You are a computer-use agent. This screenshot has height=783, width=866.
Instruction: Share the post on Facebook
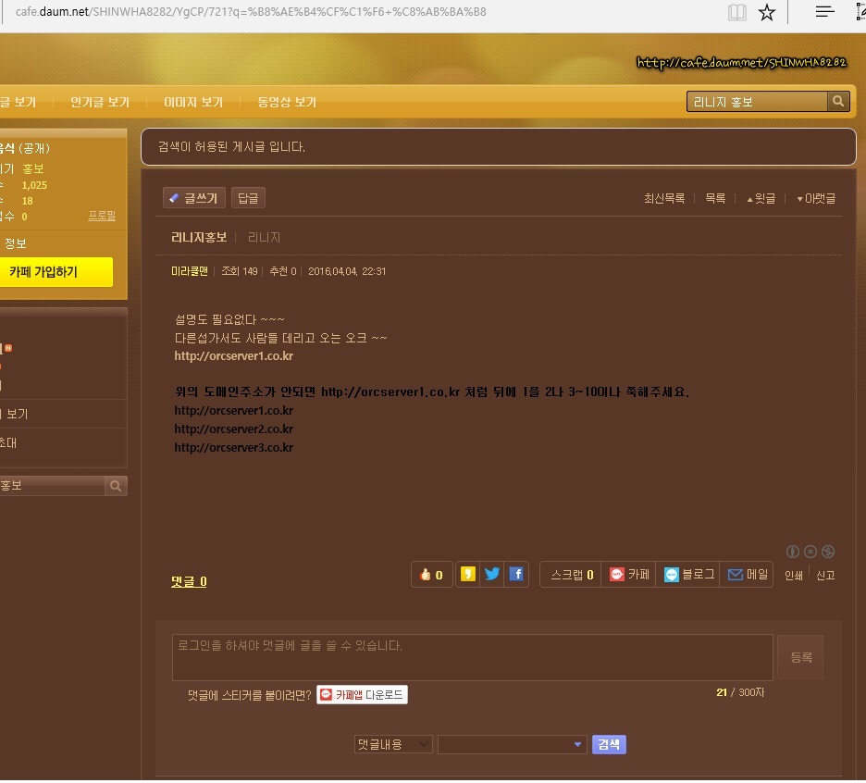click(516, 575)
